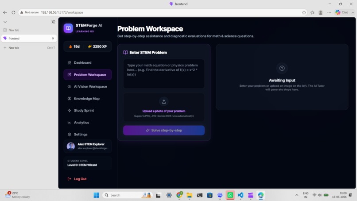
Task: Click the Log Out arrow icon
Action: (x=69, y=179)
